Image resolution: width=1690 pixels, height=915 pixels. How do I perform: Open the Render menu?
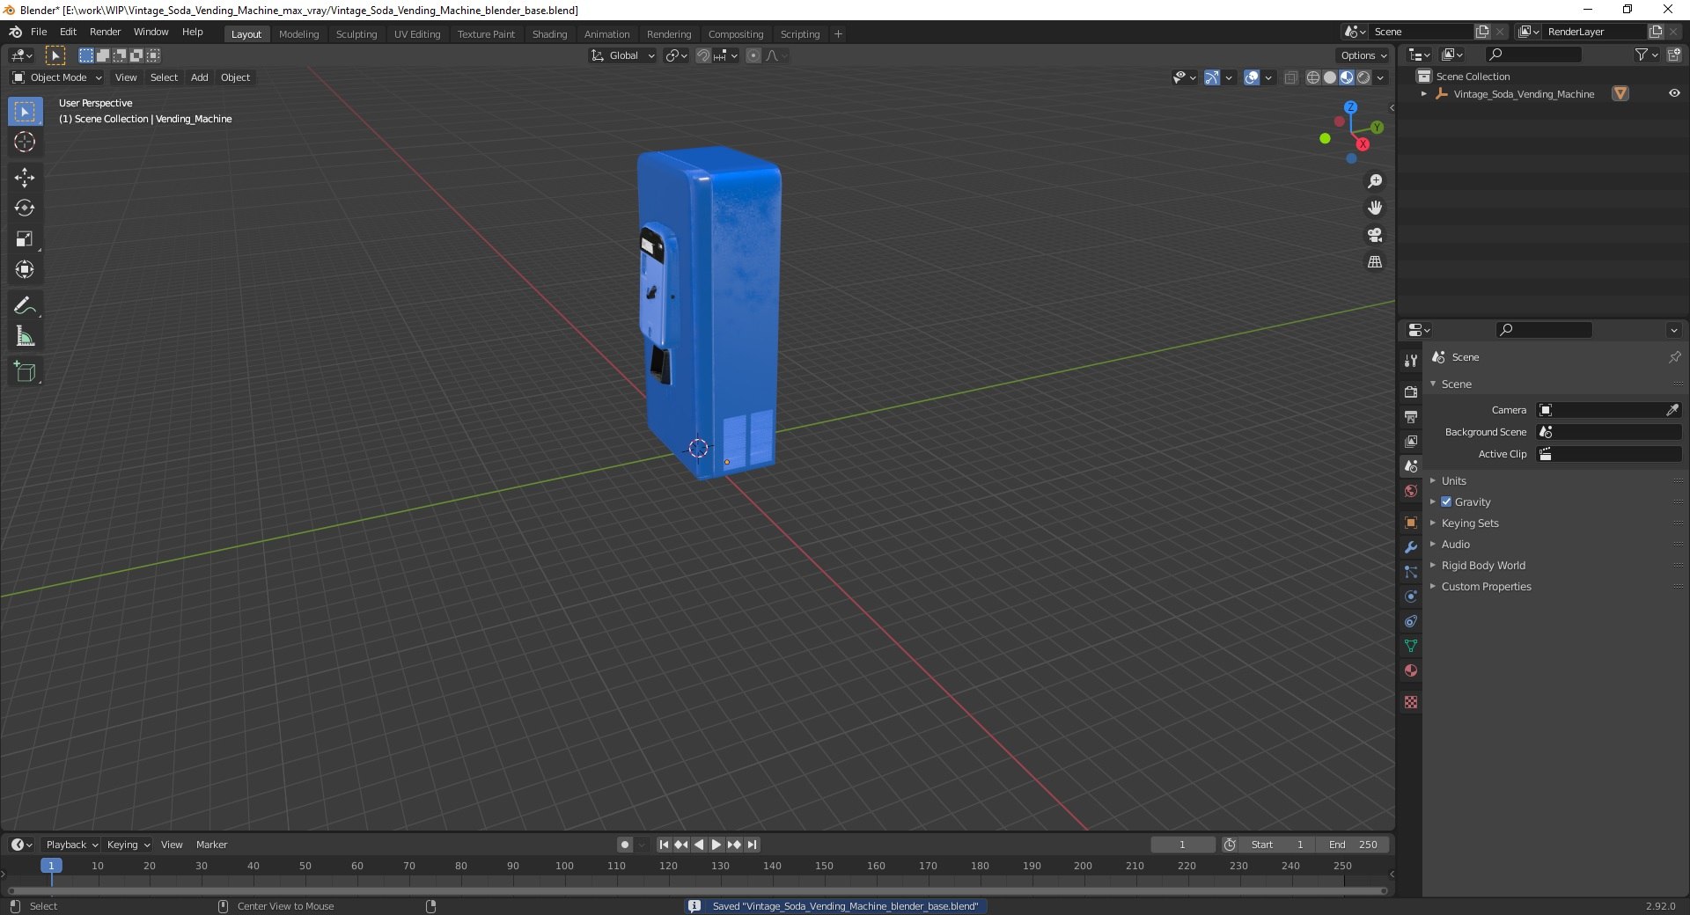pos(106,32)
